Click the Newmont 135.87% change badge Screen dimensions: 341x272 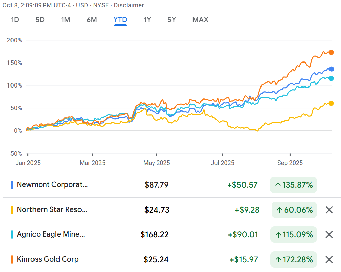pos(293,185)
